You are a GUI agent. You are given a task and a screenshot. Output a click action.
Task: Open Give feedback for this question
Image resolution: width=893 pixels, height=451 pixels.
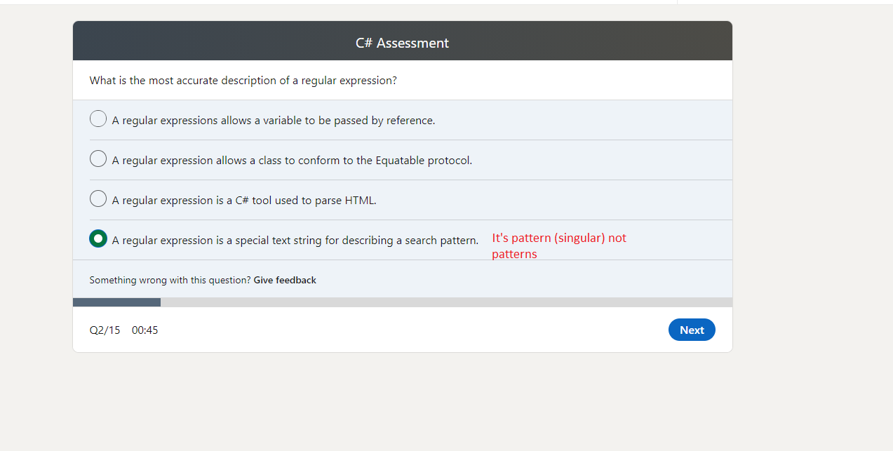click(284, 280)
